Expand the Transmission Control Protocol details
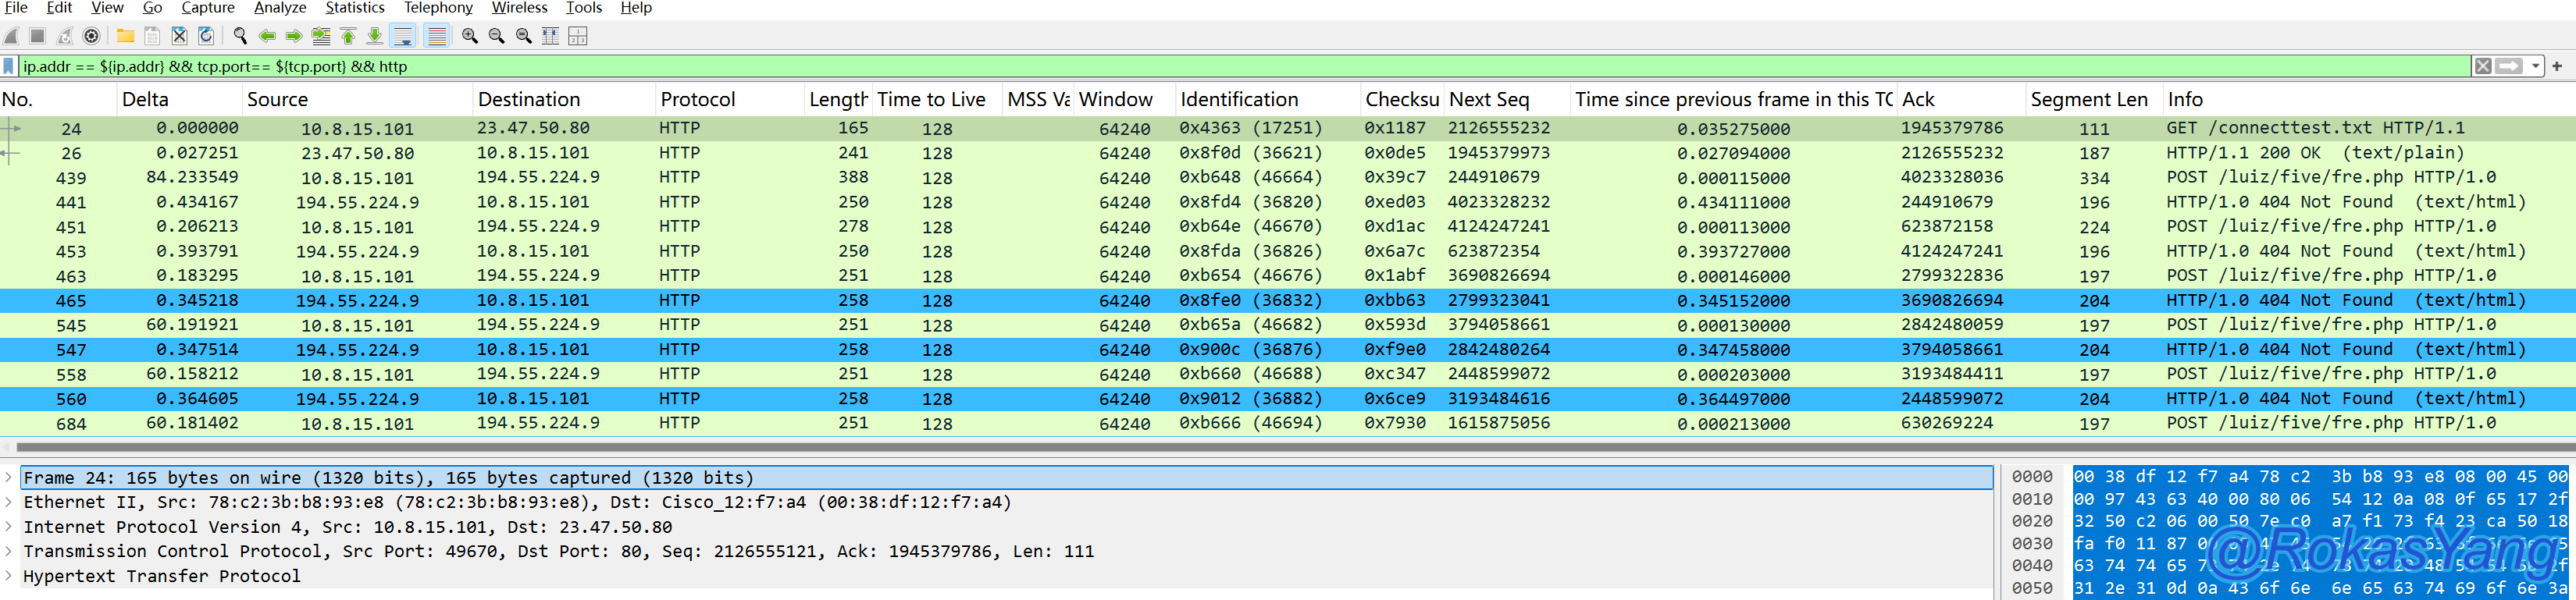 click(9, 551)
